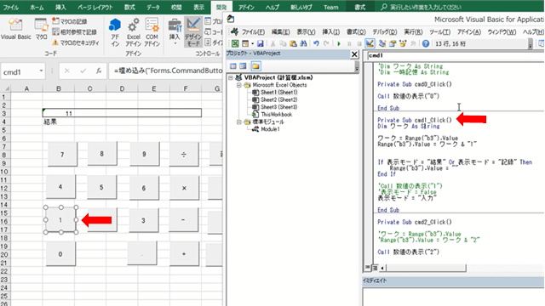Open VBA 編集(E) menu
The height and width of the screenshot is (306, 545).
280,32
